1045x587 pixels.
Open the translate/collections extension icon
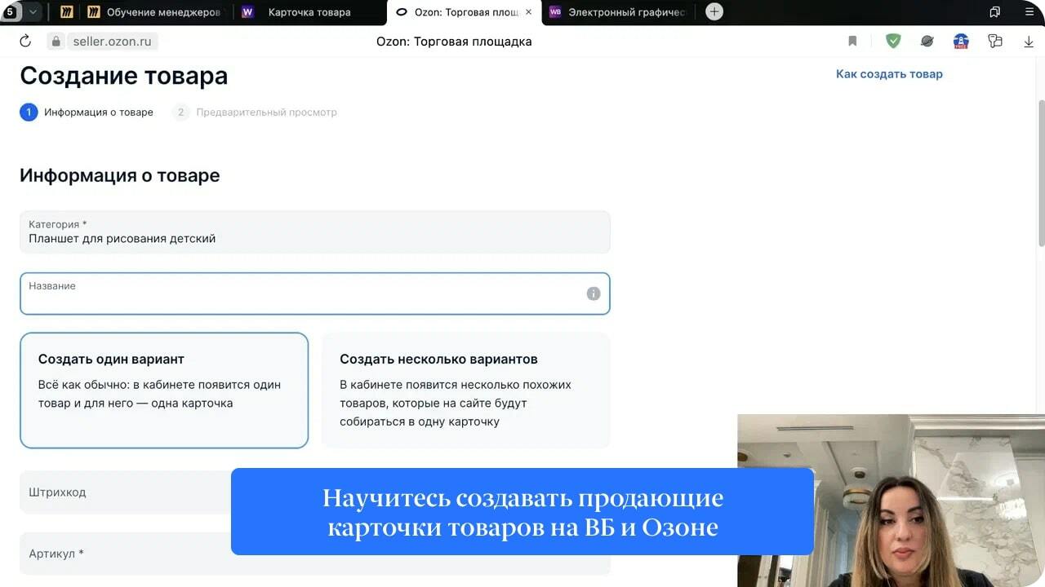point(994,41)
